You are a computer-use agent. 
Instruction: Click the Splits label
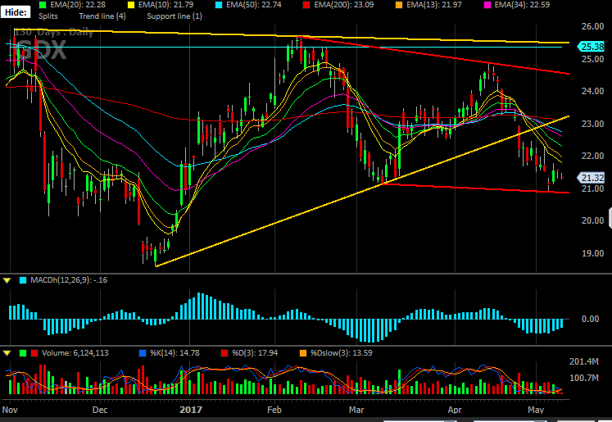click(48, 16)
